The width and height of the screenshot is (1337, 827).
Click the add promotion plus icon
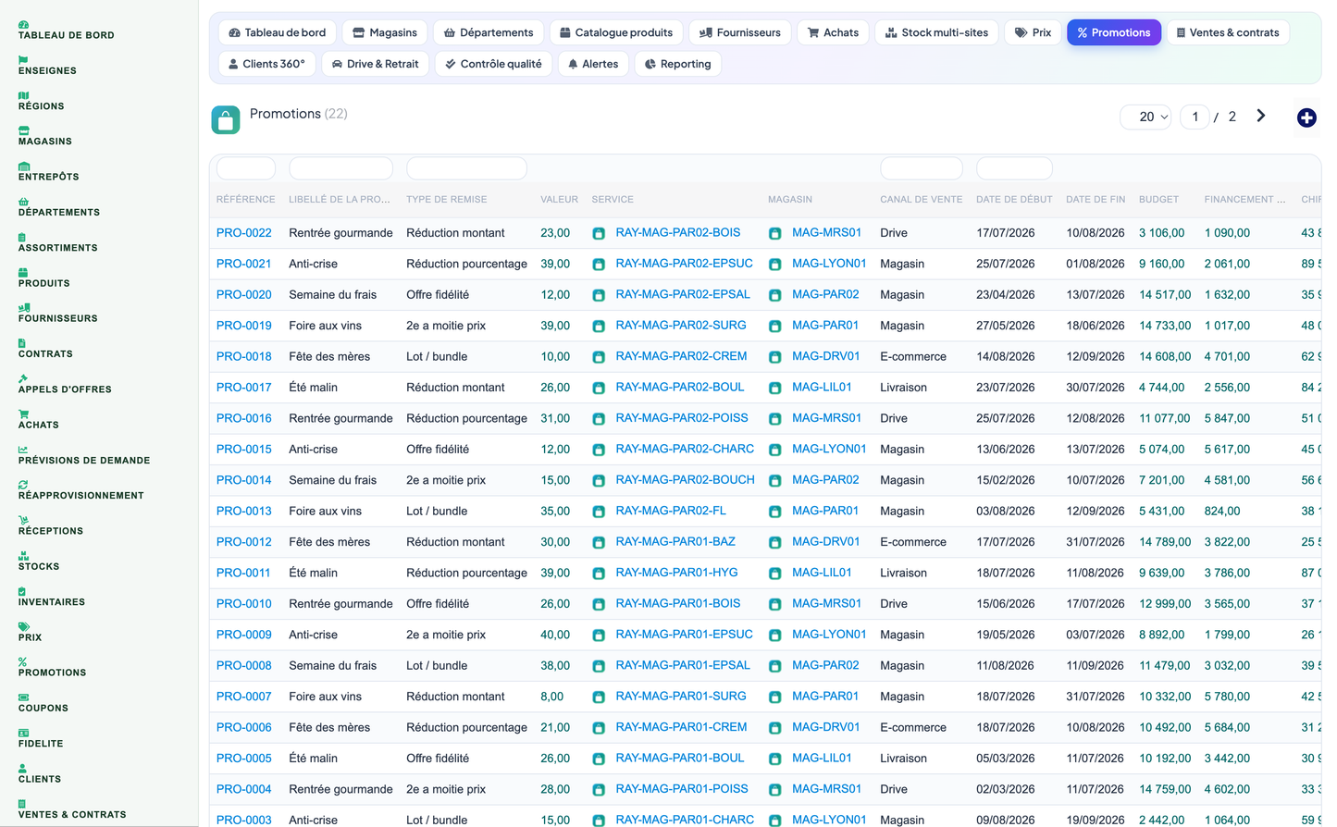[x=1306, y=117]
